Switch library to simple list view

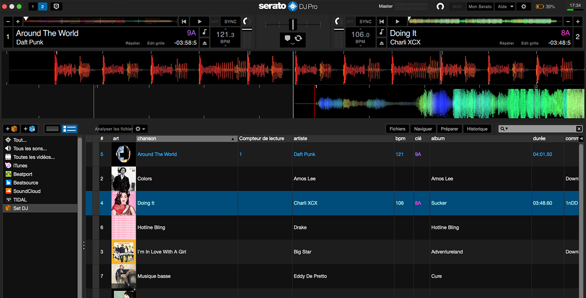[53, 129]
